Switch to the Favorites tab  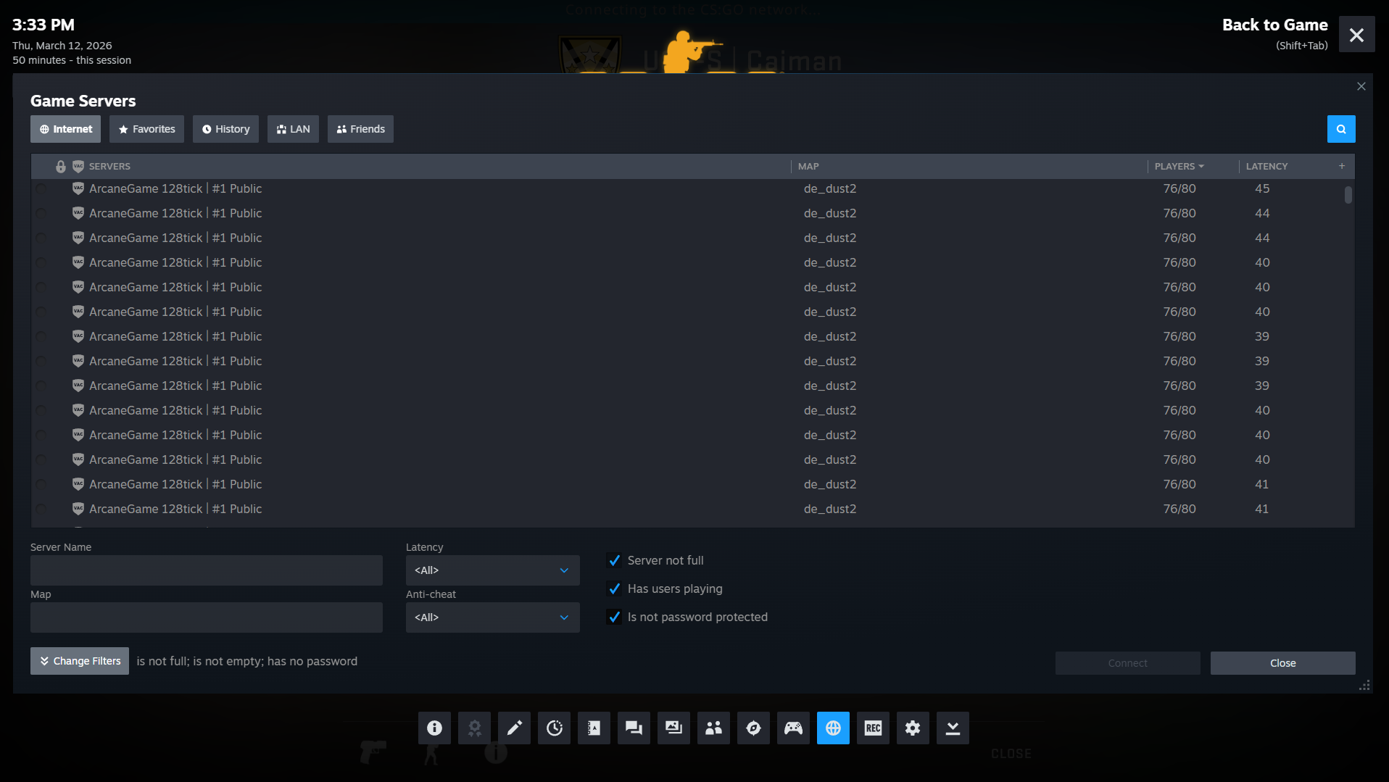[146, 129]
